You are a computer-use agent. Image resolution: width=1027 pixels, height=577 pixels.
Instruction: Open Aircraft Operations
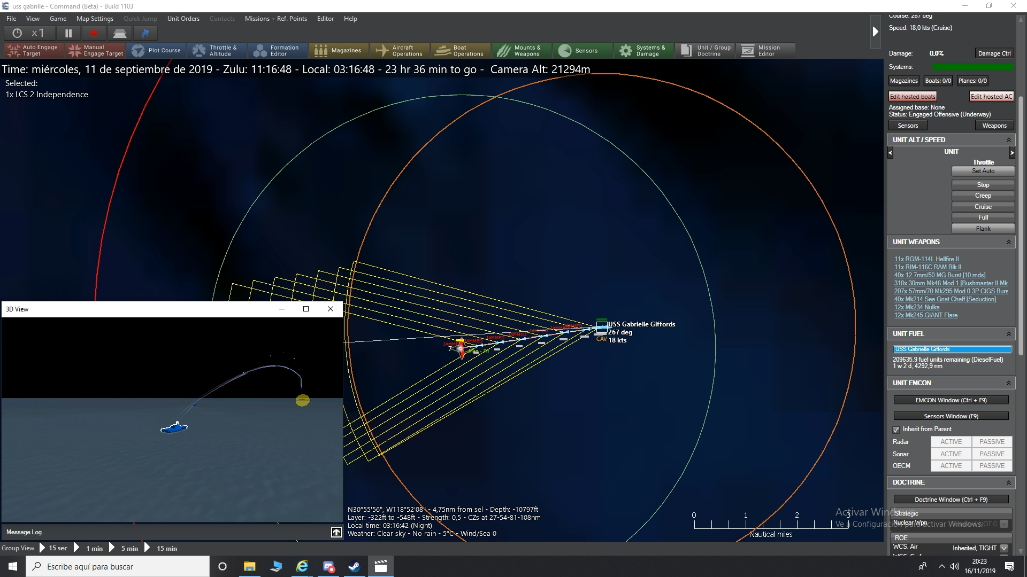[x=400, y=50]
